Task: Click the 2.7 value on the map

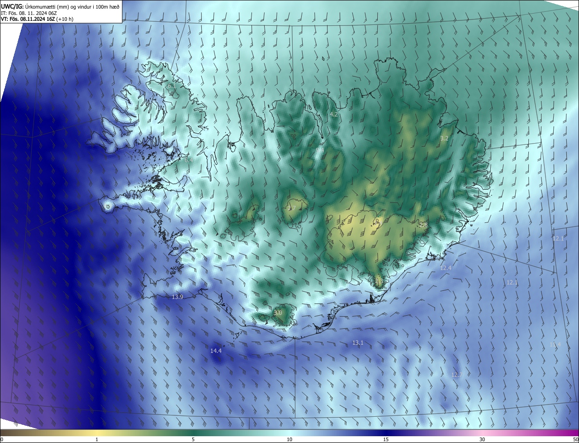Action: click(291, 208)
